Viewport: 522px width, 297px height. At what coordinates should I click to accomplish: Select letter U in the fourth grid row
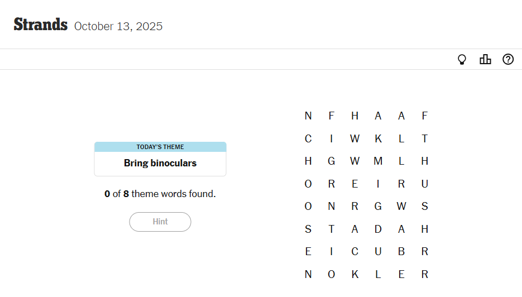coord(424,184)
